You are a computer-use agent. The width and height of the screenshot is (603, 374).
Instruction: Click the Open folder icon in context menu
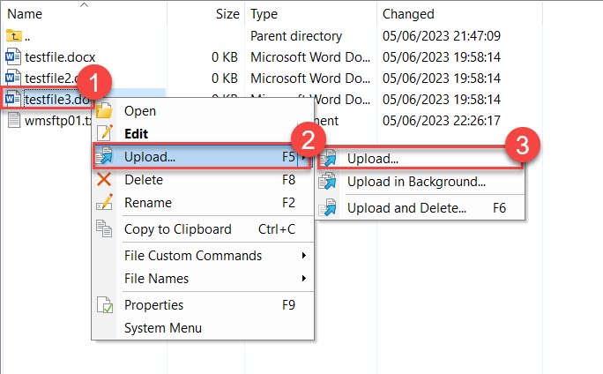coord(104,112)
